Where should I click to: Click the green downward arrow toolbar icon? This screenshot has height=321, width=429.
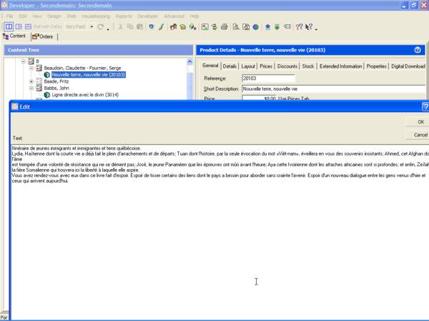coord(277,26)
